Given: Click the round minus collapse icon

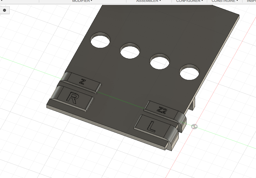Looking at the screenshot, I should point(5,10).
